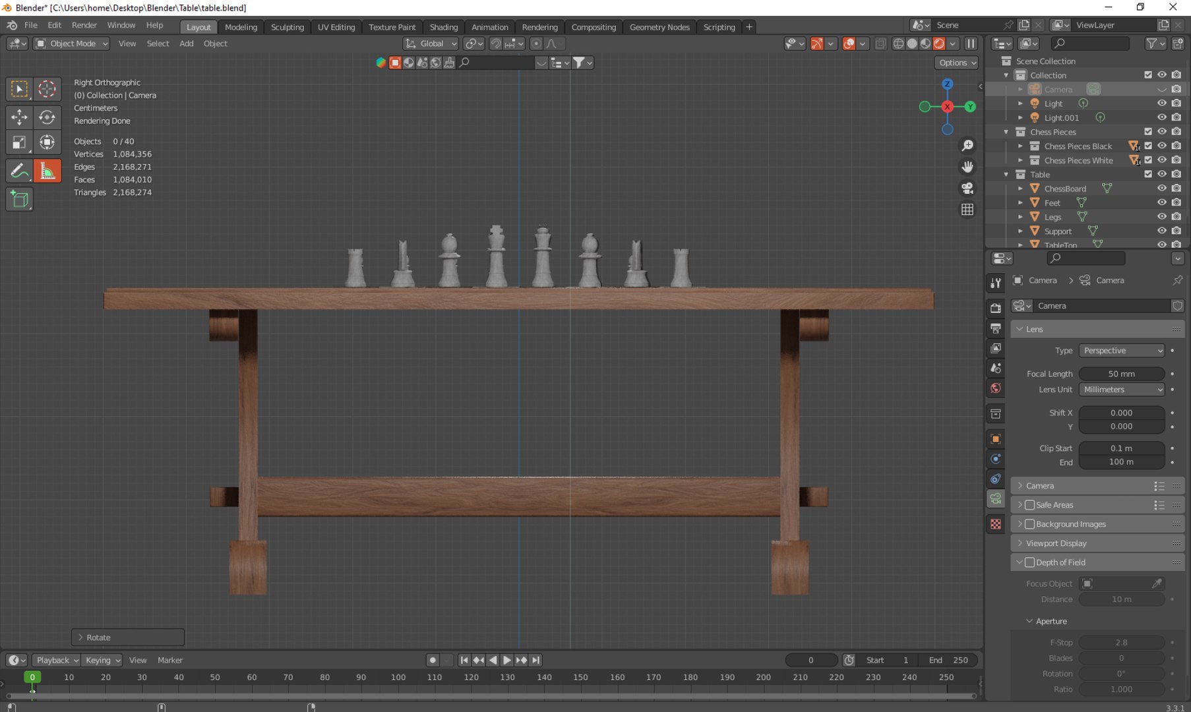Expand the Chess Pieces Black collection
This screenshot has height=712, width=1191.
[1020, 146]
